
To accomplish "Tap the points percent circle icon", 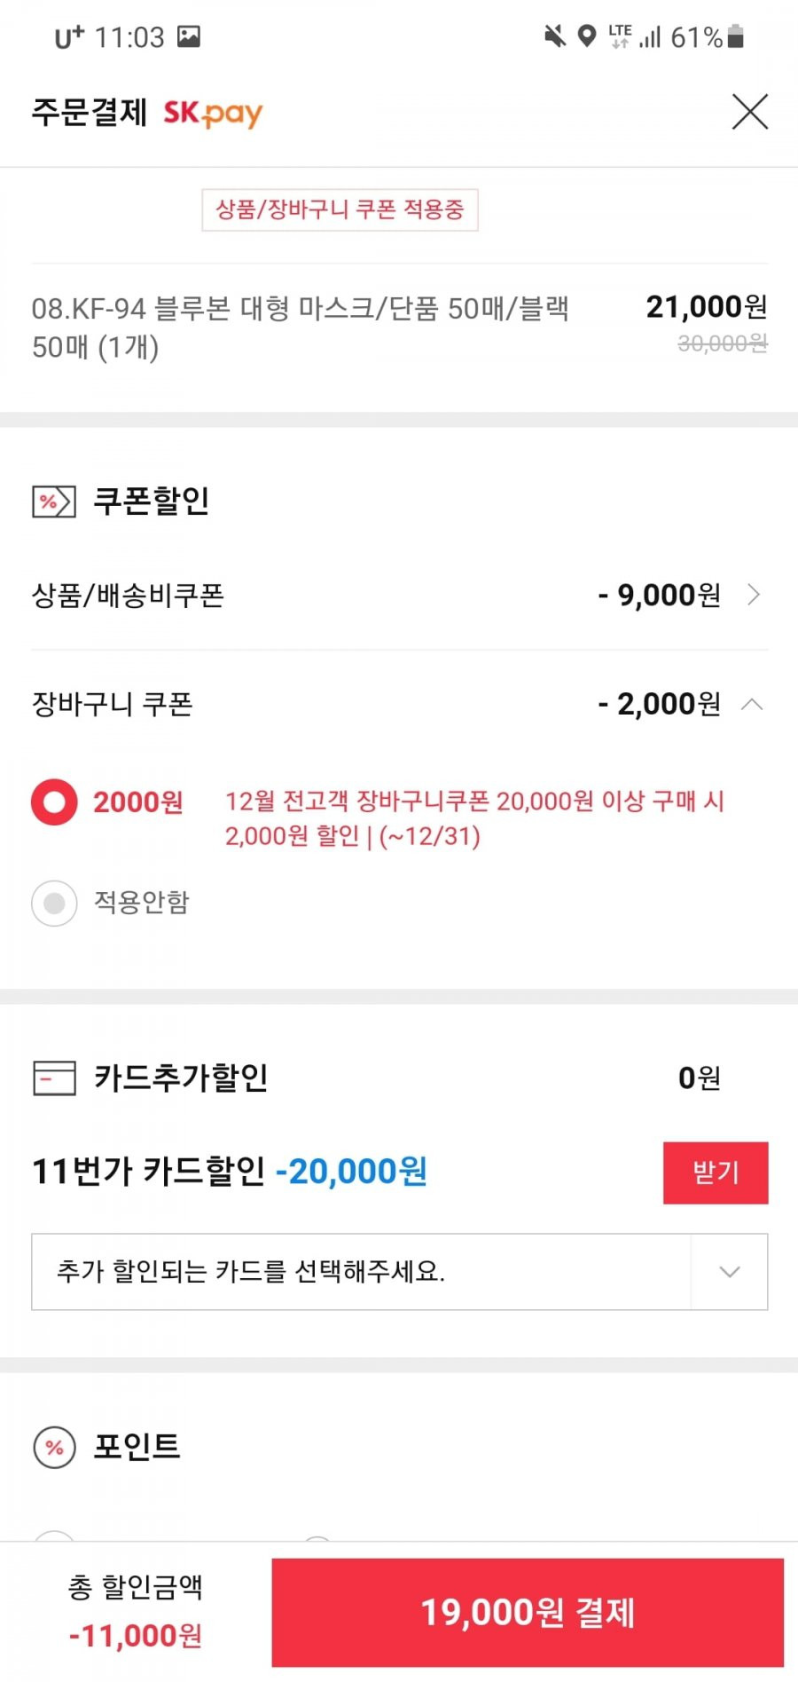I will [54, 1448].
